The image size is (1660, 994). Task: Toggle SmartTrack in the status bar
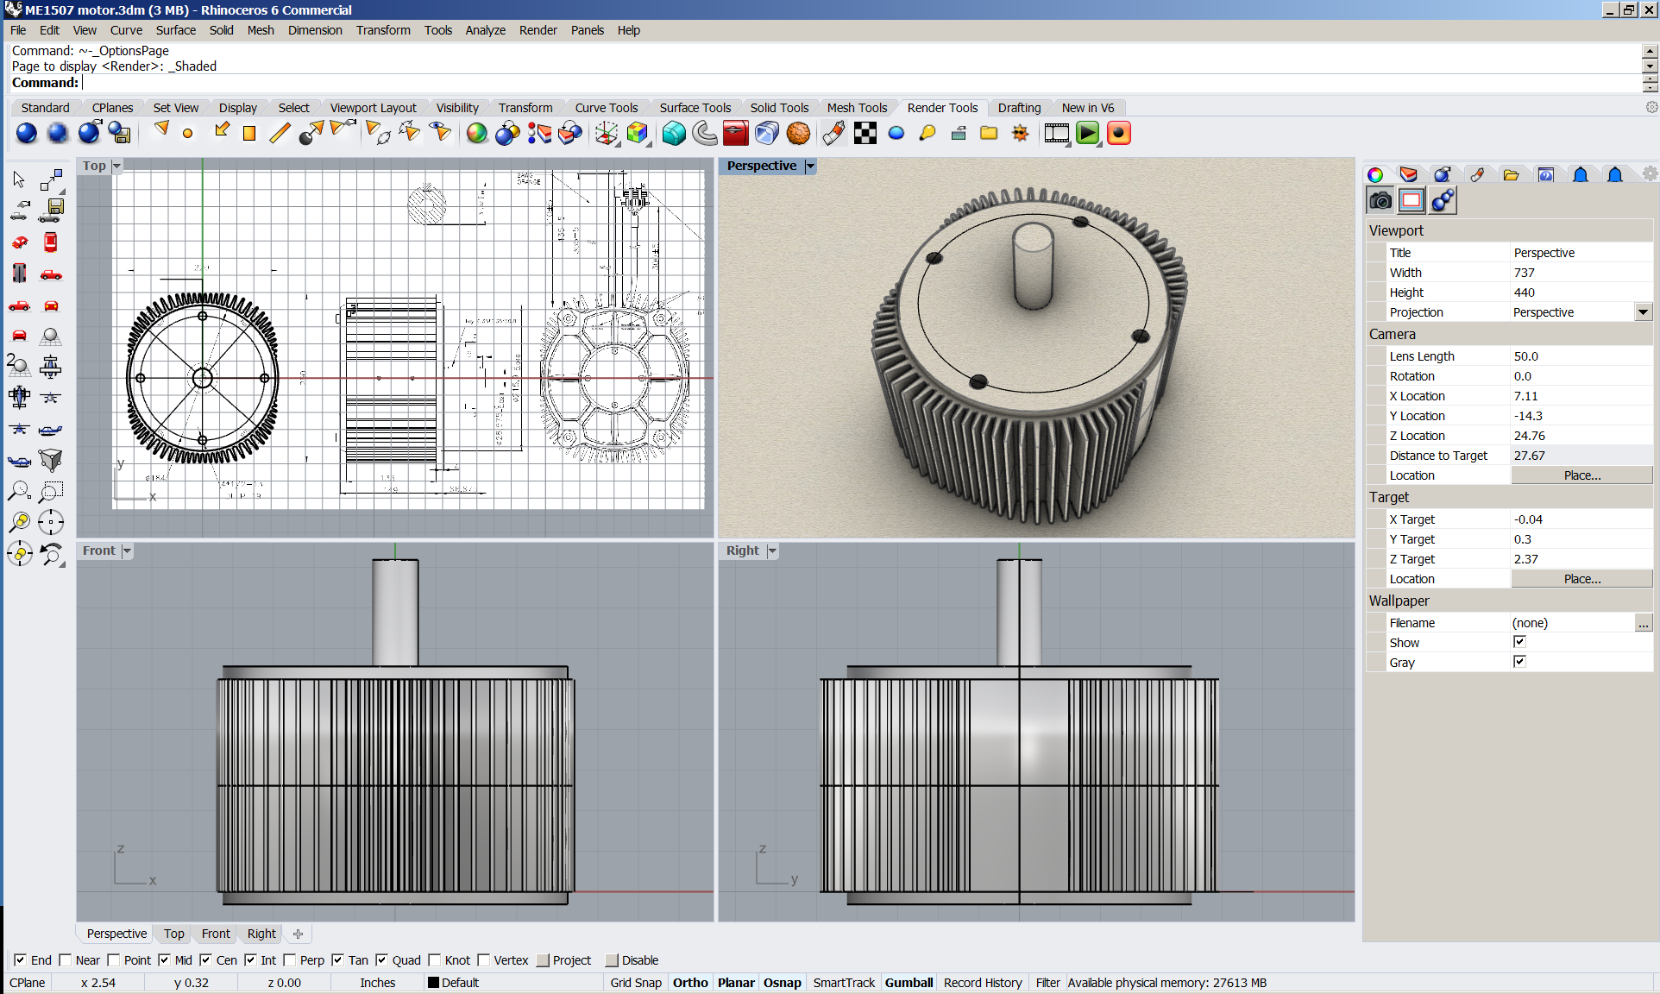(x=844, y=983)
